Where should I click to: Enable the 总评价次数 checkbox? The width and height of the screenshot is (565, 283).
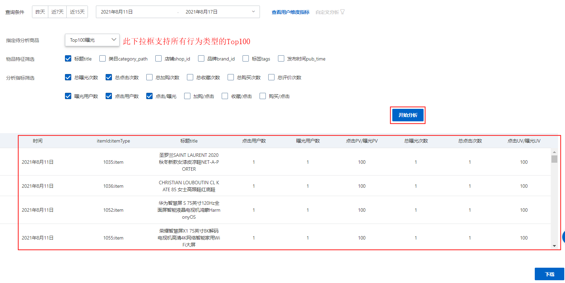[271, 77]
